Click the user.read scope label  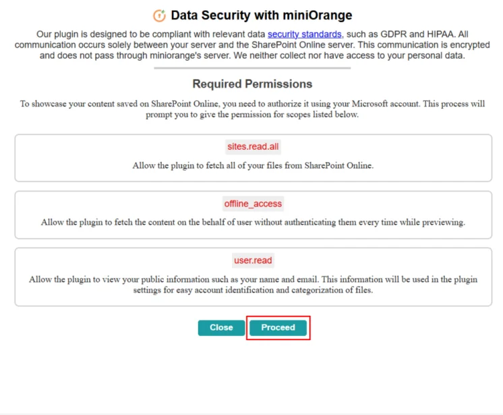tap(253, 260)
